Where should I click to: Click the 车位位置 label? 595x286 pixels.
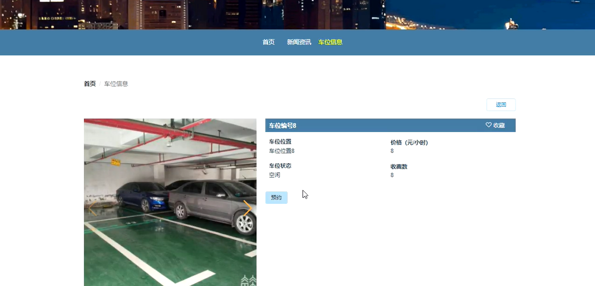pyautogui.click(x=280, y=141)
